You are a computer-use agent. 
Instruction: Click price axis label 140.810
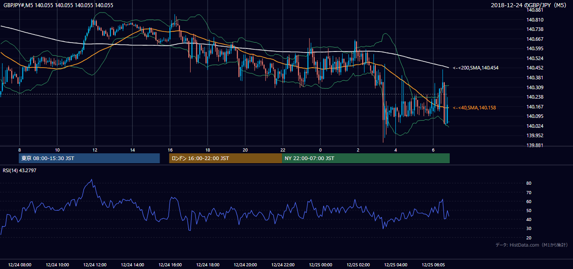coord(535,20)
